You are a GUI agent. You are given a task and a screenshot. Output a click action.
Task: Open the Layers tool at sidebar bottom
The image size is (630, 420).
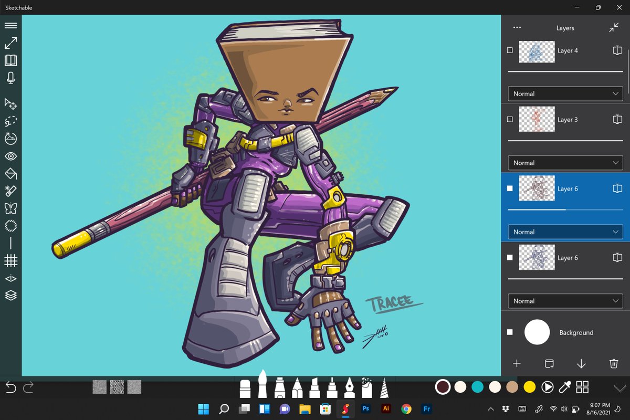pyautogui.click(x=10, y=296)
